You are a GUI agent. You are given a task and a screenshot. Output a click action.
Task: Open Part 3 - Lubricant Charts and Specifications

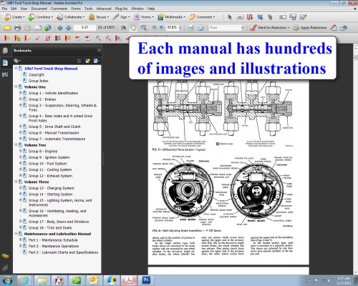click(63, 252)
